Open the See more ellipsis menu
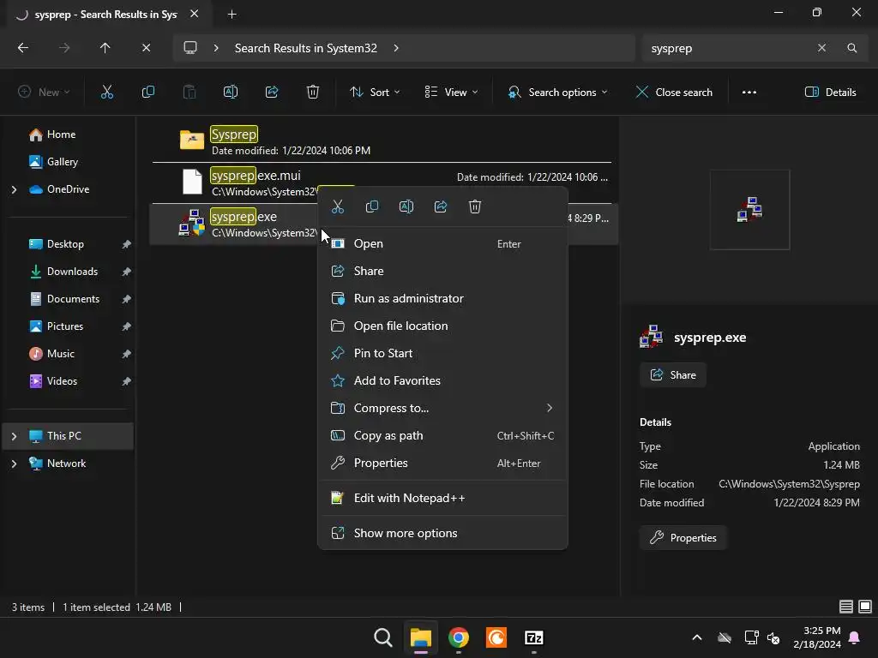878x658 pixels. coord(749,93)
